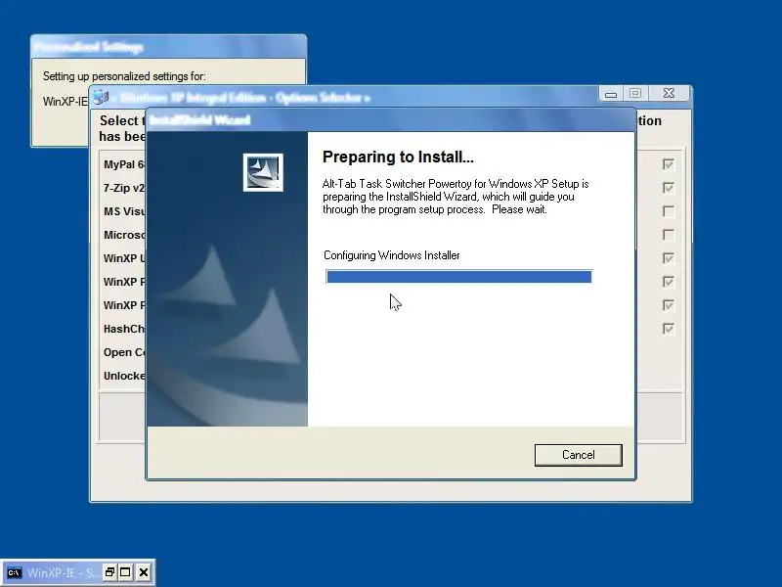Click the InstallShield logo icon
Image resolution: width=782 pixels, height=587 pixels.
tap(263, 172)
